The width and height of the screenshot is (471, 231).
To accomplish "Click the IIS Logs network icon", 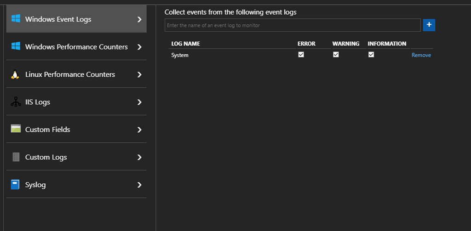I will click(15, 102).
